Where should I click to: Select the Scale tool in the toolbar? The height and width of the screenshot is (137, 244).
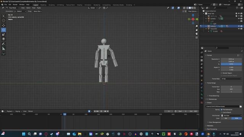[x=3, y=35]
